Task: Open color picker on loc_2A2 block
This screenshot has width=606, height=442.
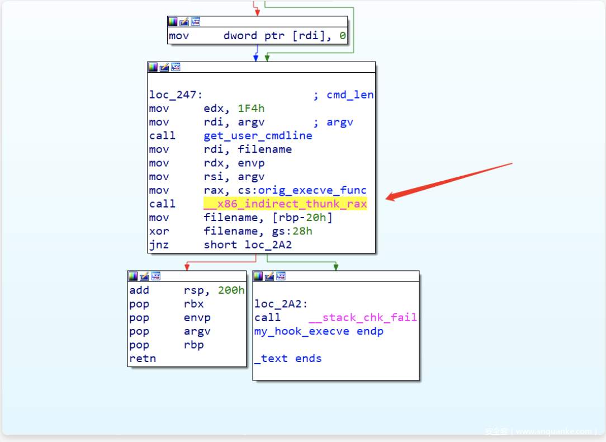Action: pos(258,276)
